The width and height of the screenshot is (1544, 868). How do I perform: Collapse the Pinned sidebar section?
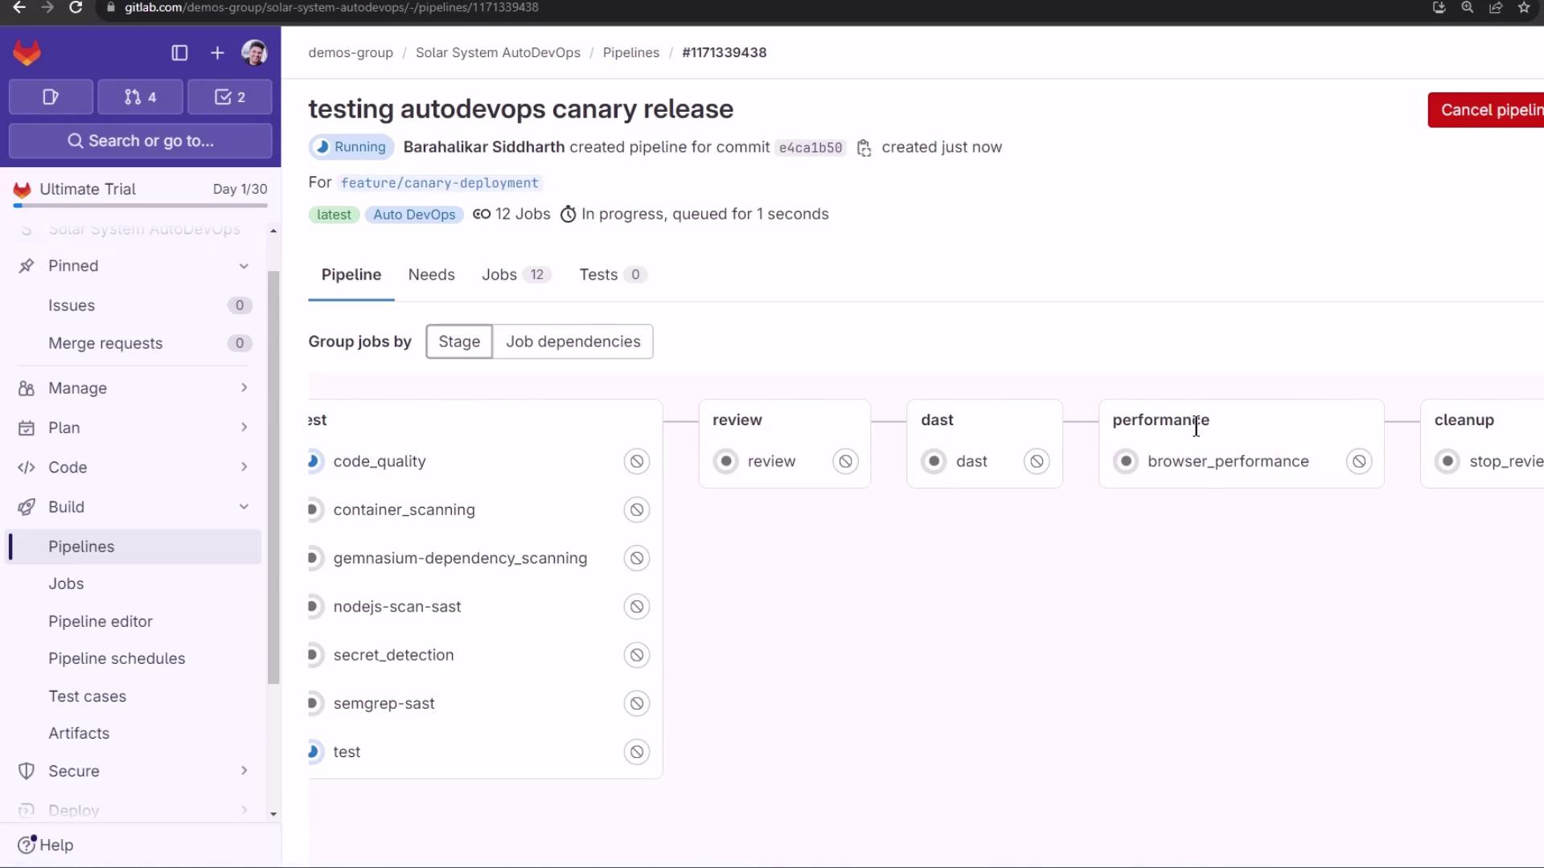[244, 266]
